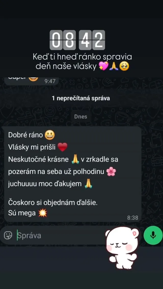This screenshot has width=163, height=289.
Task: Tap the white bear sticker
Action: point(123,248)
